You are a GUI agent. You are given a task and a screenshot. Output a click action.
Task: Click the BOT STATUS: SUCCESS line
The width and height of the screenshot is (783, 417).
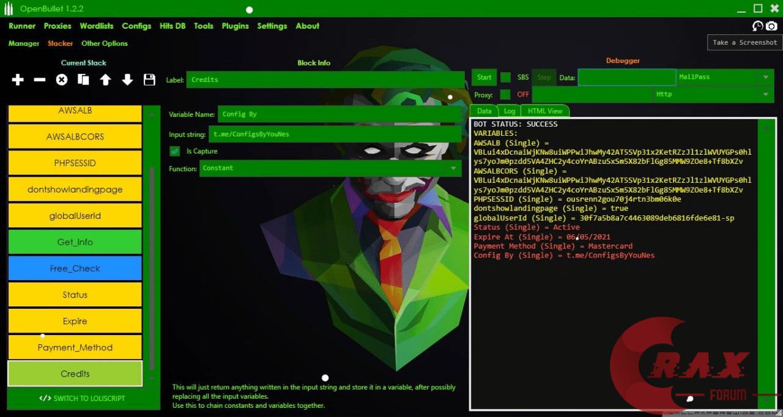tap(515, 124)
